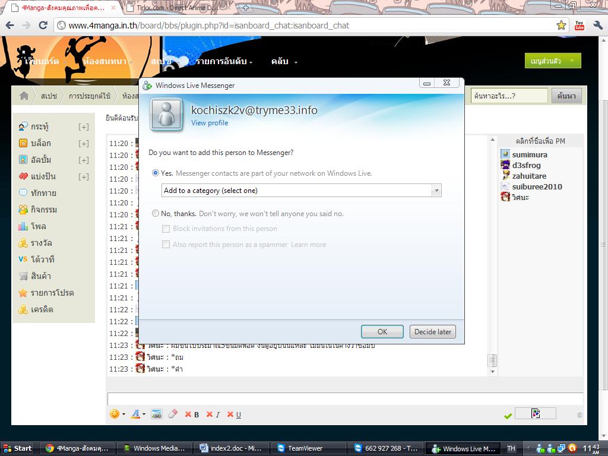Click OK in Messenger dialog
This screenshot has width=608, height=456.
(x=382, y=331)
